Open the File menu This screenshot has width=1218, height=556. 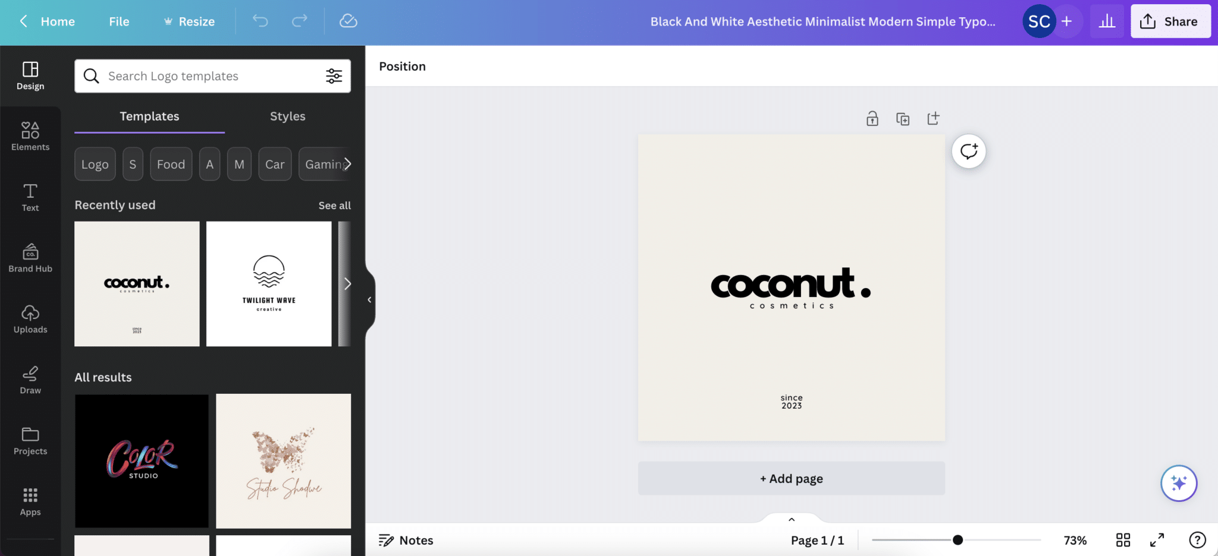tap(119, 21)
